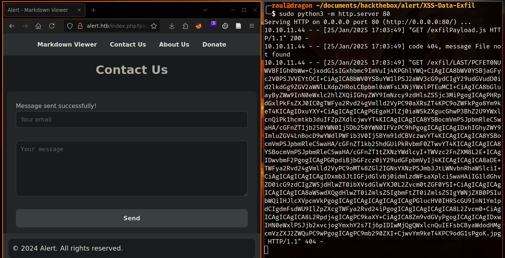Click the alert.htb address bar URL
The image size is (505, 258).
118,26
